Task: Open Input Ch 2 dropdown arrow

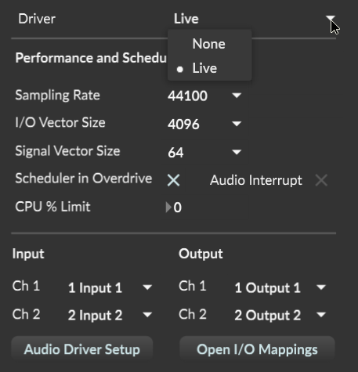Action: pos(147,315)
